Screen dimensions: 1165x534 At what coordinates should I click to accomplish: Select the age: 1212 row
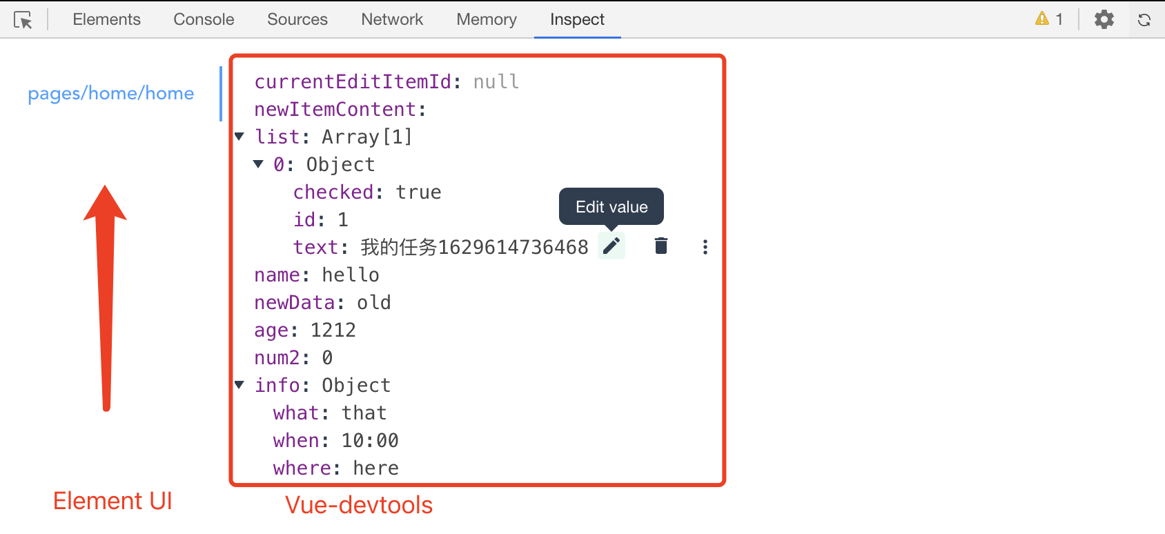tap(305, 330)
